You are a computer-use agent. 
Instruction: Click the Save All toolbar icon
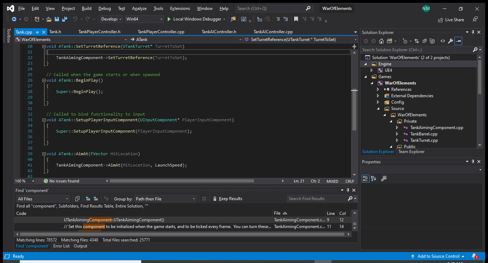(x=65, y=19)
